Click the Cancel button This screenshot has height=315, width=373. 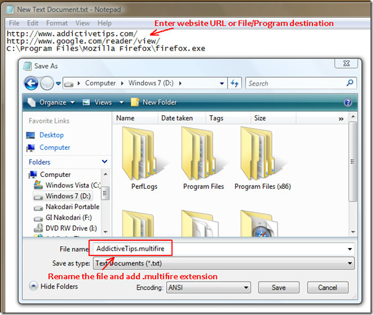click(327, 288)
